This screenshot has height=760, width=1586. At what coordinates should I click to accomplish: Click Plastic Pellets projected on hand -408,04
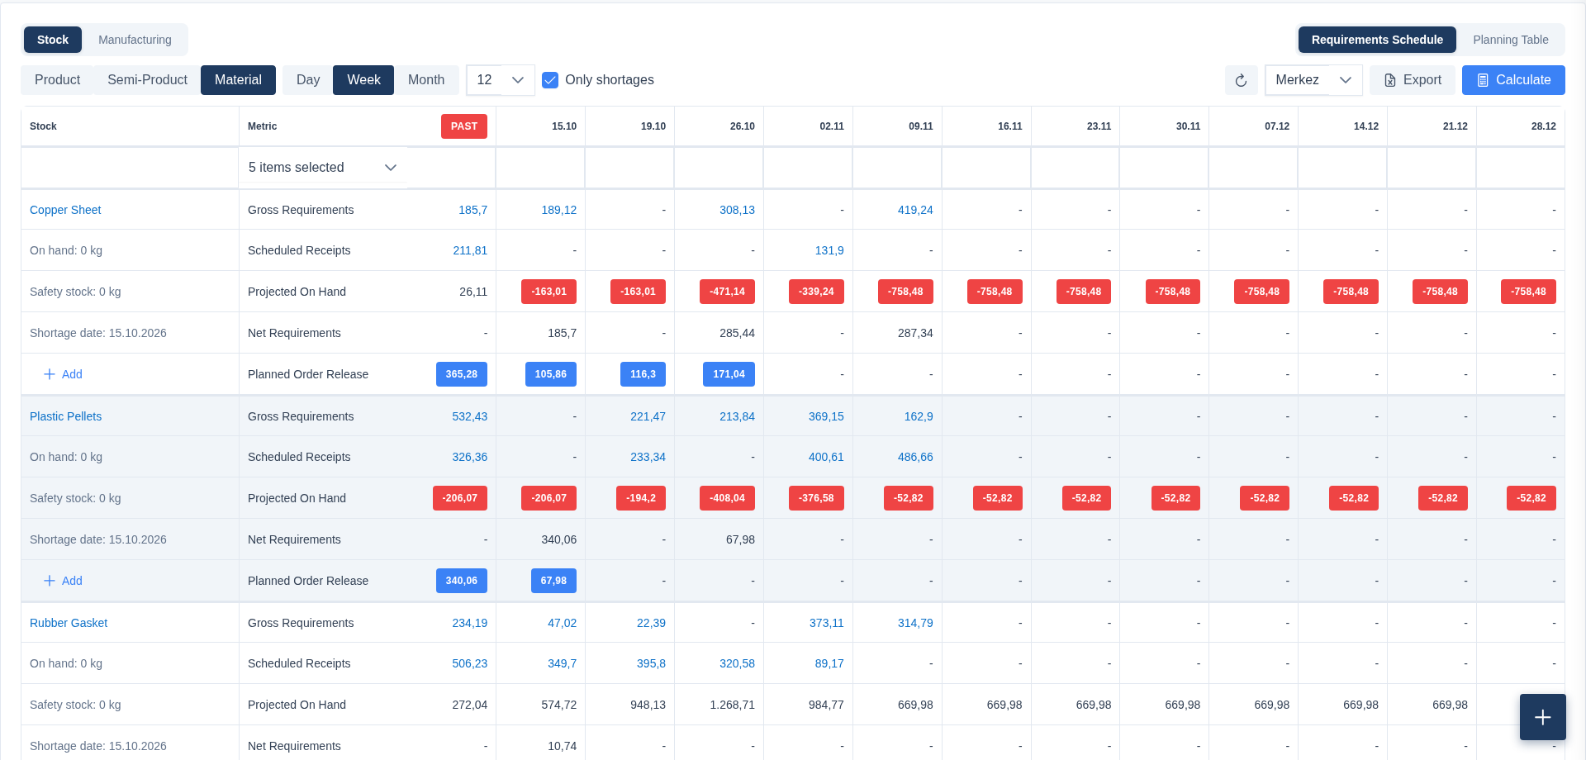point(728,498)
